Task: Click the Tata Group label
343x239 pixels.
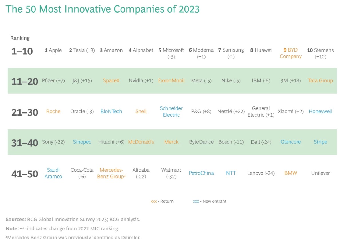Action: (320, 81)
